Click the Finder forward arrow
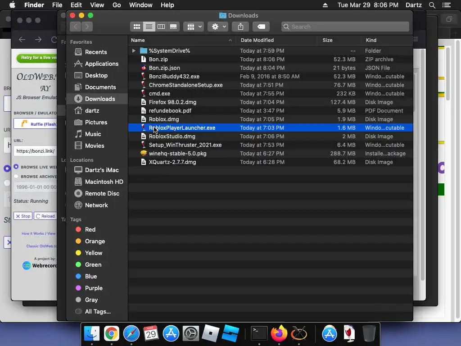Image resolution: width=461 pixels, height=346 pixels. tap(87, 27)
